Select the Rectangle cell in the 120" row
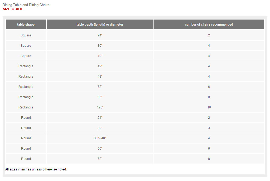Viewport: 270px width, 181px height. (26, 107)
